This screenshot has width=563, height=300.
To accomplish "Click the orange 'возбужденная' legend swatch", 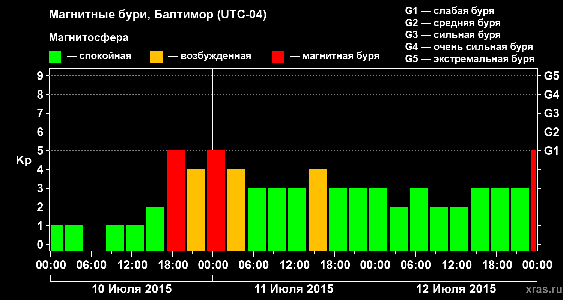I will point(156,56).
